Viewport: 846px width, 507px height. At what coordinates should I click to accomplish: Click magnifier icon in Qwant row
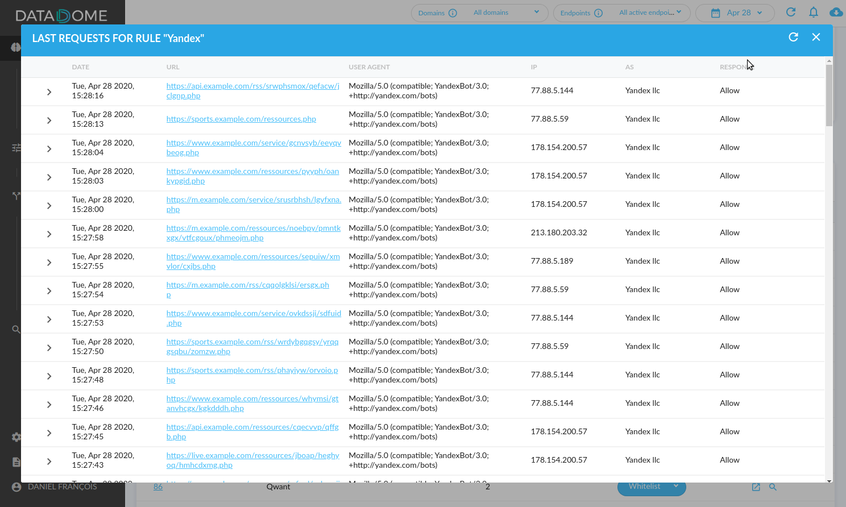coord(773,487)
